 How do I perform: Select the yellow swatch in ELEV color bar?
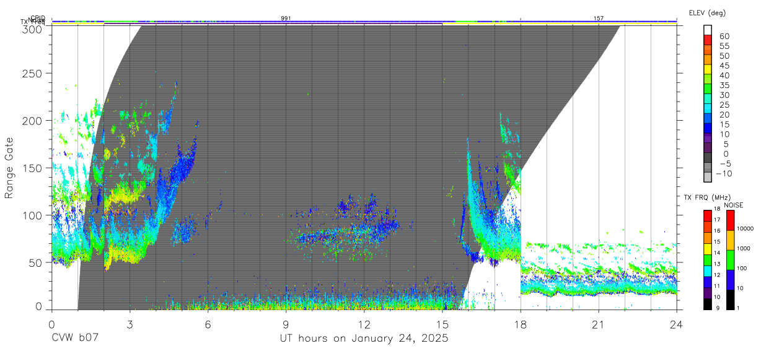click(x=708, y=69)
